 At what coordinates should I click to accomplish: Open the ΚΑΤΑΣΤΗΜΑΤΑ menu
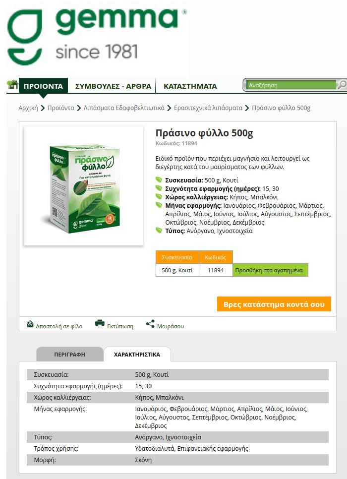tap(190, 86)
